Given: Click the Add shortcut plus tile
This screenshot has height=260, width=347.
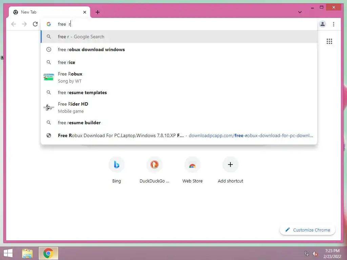Looking at the screenshot, I should tap(230, 170).
